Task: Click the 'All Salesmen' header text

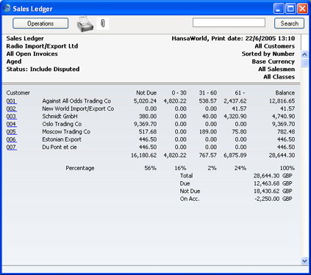Action: 276,69
